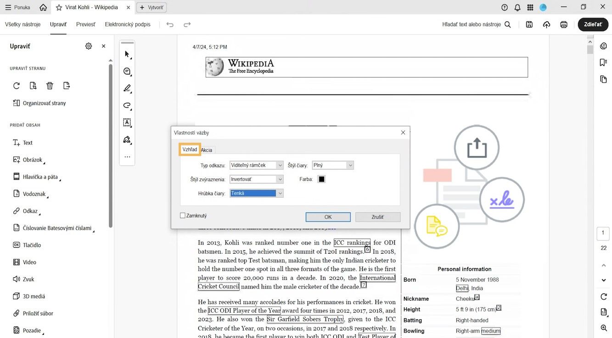The image size is (612, 338).
Task: Expand the Pozadie background options
Action: coord(28,331)
